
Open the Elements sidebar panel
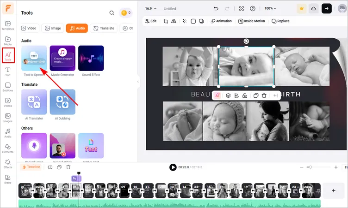(x=8, y=149)
